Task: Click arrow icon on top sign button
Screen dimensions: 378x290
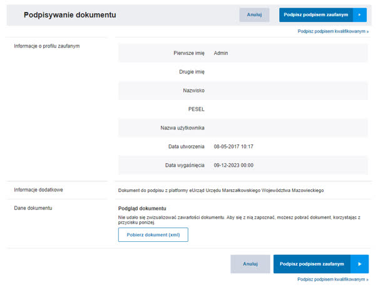Action: [360, 15]
